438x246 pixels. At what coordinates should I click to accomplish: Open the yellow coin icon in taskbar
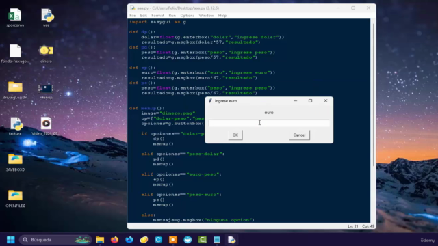click(144, 240)
